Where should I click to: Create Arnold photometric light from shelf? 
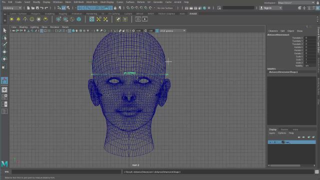(25, 19)
